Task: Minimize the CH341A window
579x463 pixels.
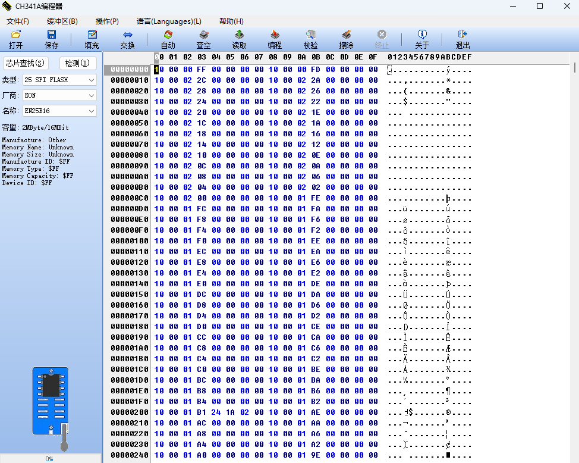Action: pos(513,7)
